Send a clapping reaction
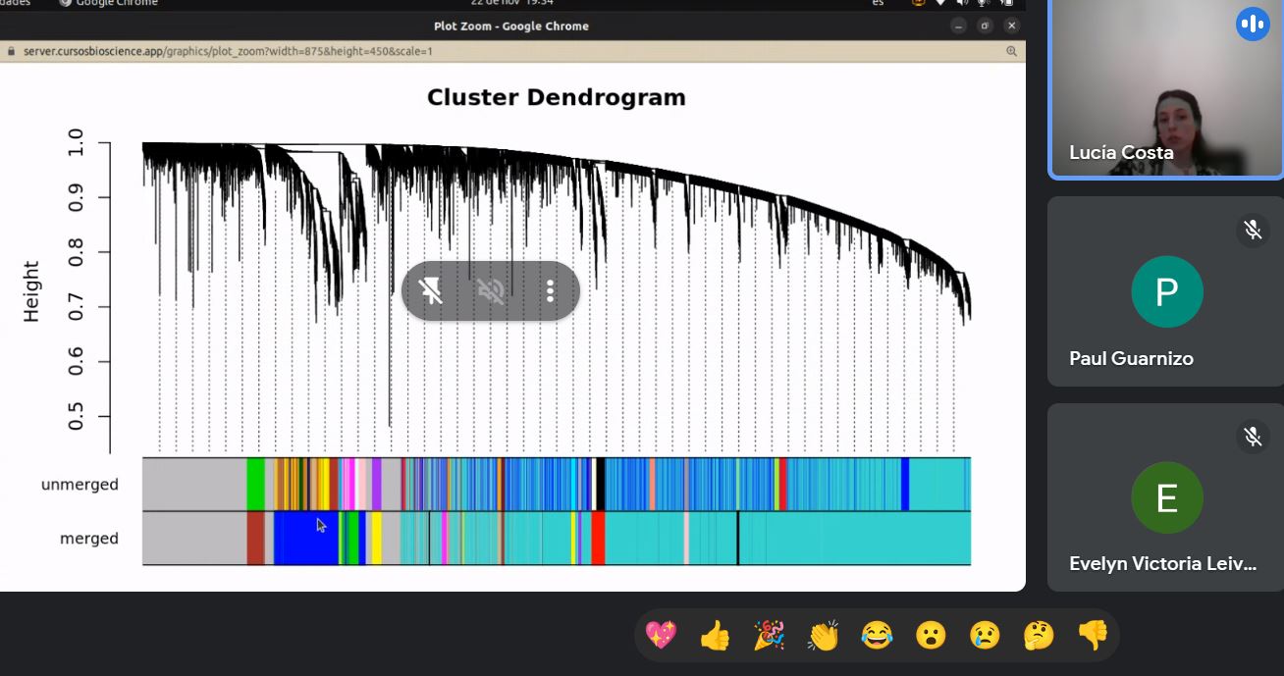 [823, 635]
